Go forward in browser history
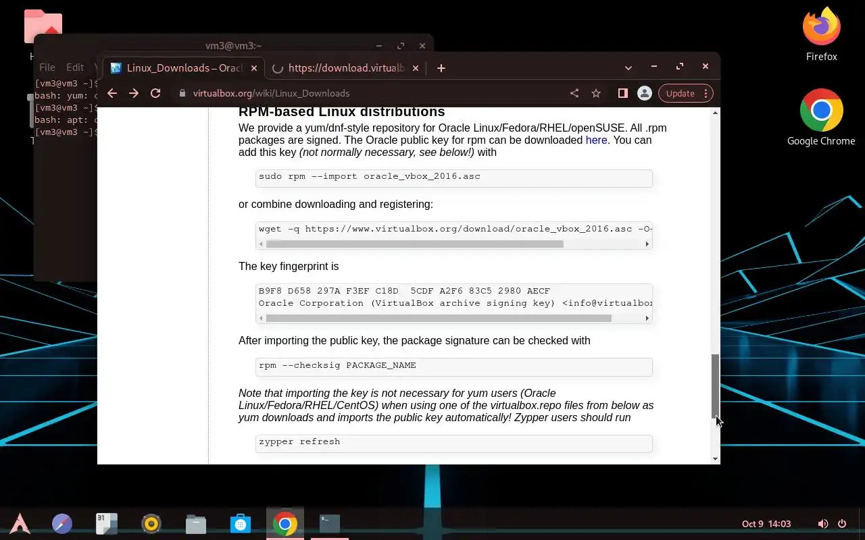This screenshot has width=865, height=540. (x=134, y=93)
